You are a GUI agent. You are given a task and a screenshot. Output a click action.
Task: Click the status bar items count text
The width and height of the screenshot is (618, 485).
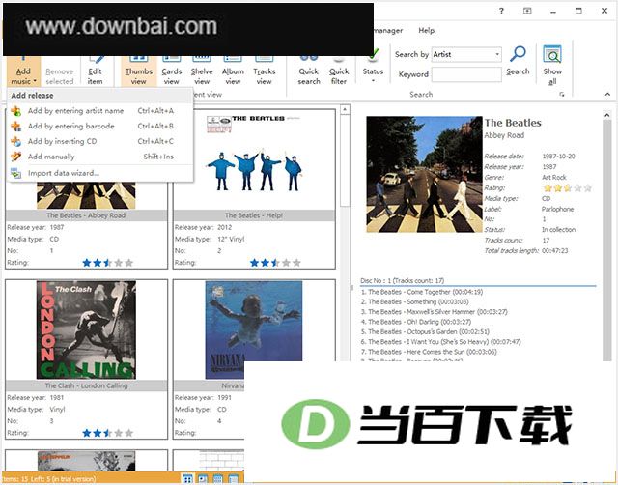49,479
